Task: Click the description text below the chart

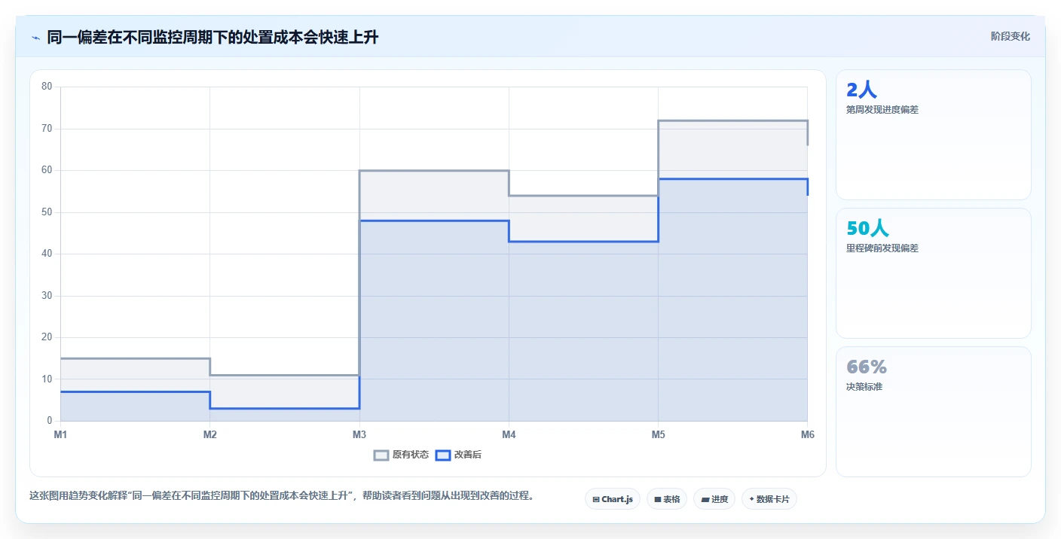Action: [281, 496]
